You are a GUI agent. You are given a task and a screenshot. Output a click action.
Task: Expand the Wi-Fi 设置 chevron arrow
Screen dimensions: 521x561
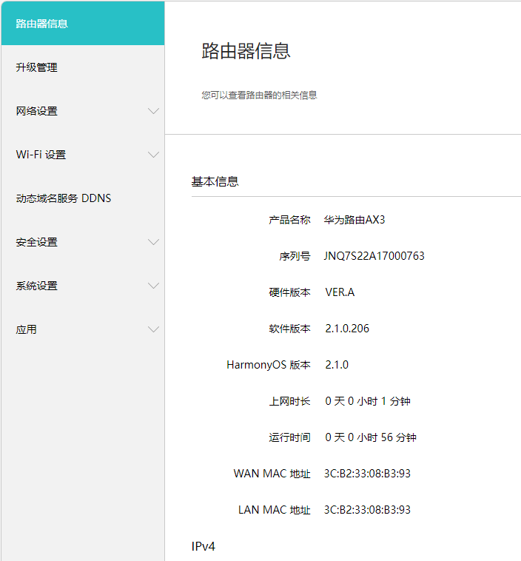click(x=153, y=155)
